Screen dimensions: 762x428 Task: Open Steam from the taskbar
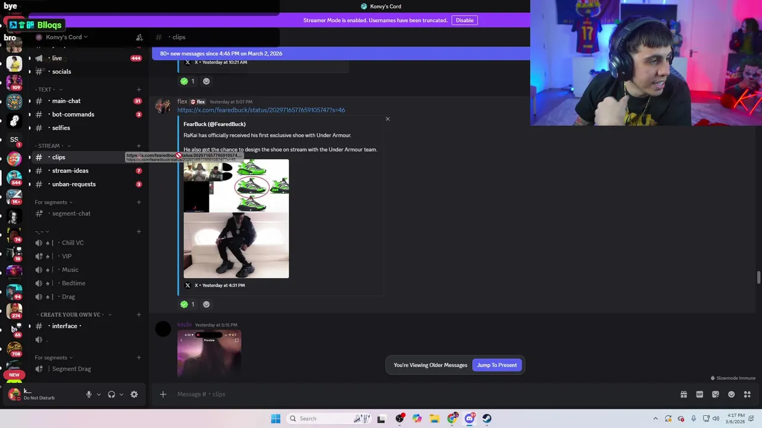point(487,418)
